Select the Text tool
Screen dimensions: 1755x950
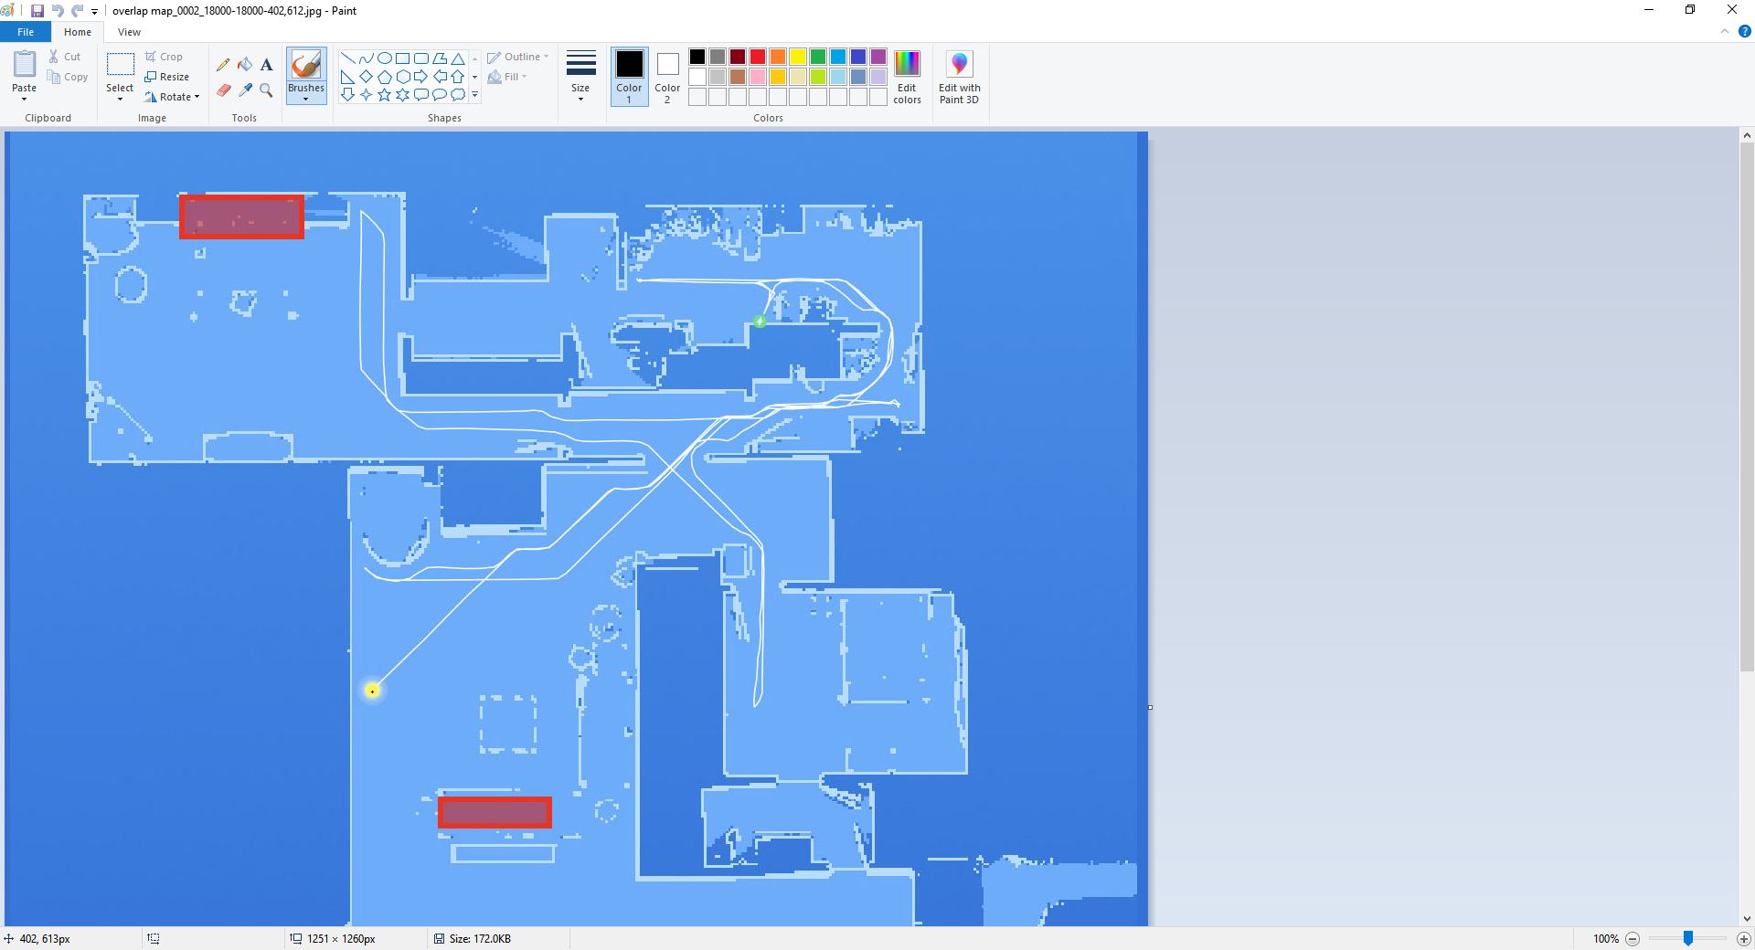click(266, 65)
